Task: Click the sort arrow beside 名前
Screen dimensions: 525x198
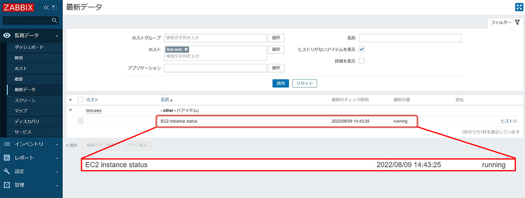Action: coord(171,100)
